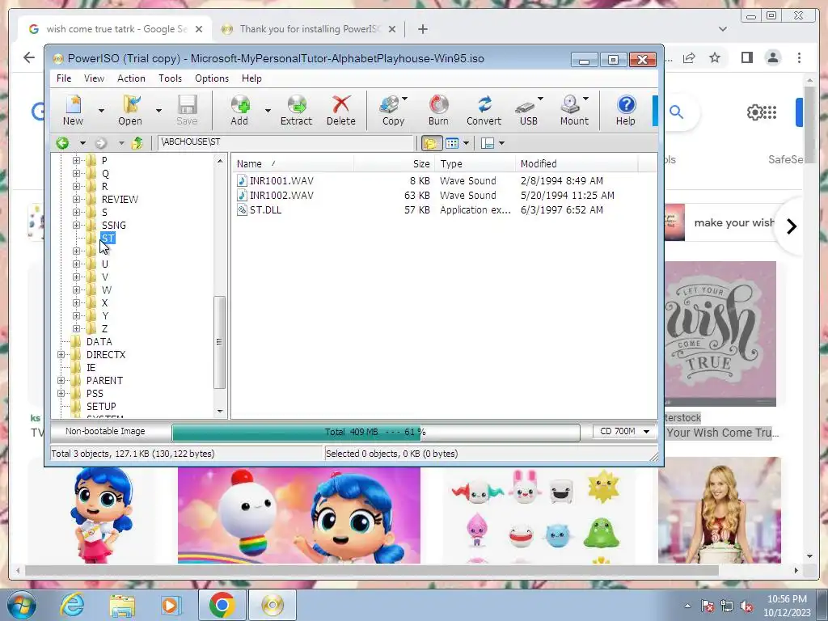Select the DATA folder in tree
Image resolution: width=828 pixels, height=621 pixels.
point(99,342)
